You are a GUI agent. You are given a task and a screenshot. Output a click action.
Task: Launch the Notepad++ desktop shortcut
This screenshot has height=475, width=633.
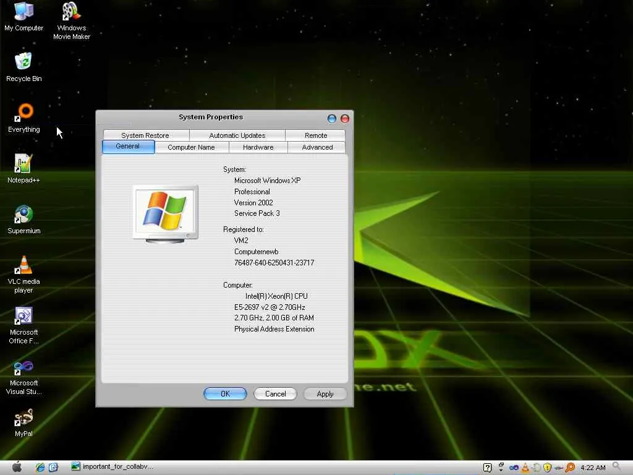tap(23, 169)
